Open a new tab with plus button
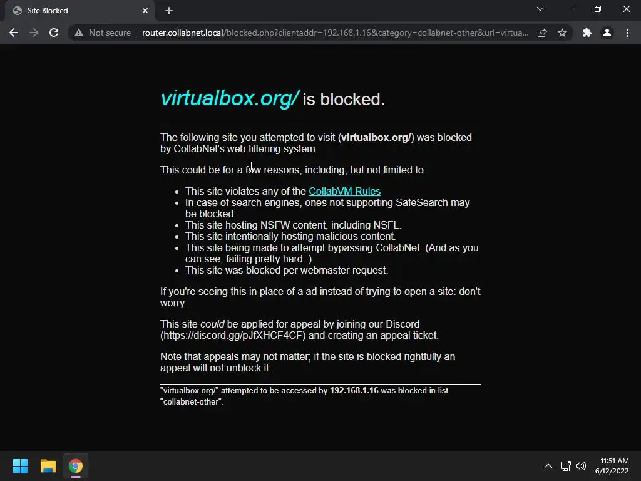 point(169,11)
